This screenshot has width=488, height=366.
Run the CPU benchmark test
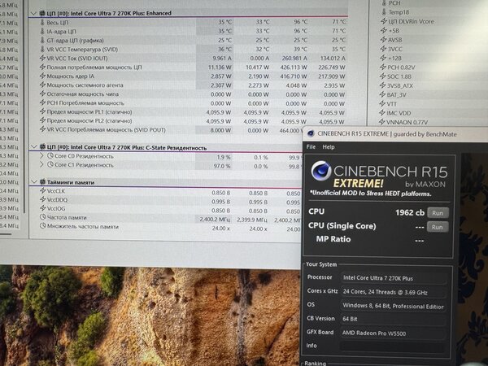point(438,213)
